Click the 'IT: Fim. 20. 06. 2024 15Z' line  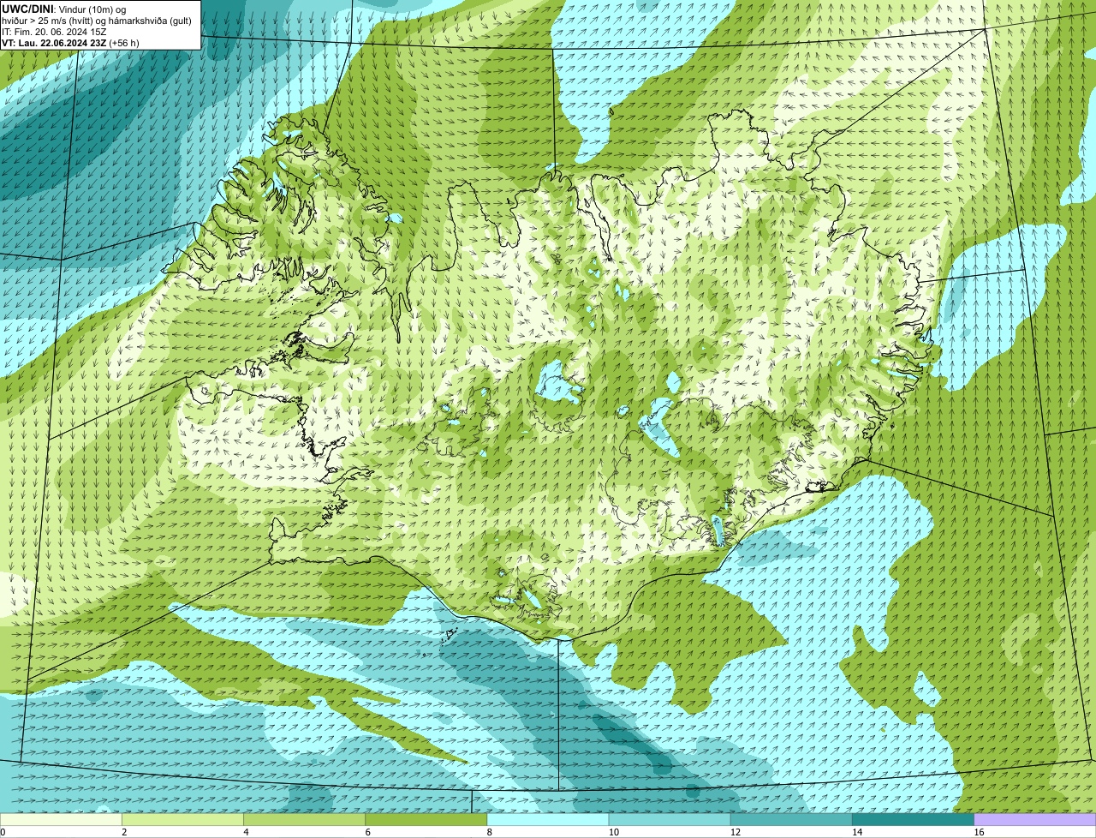coord(54,32)
